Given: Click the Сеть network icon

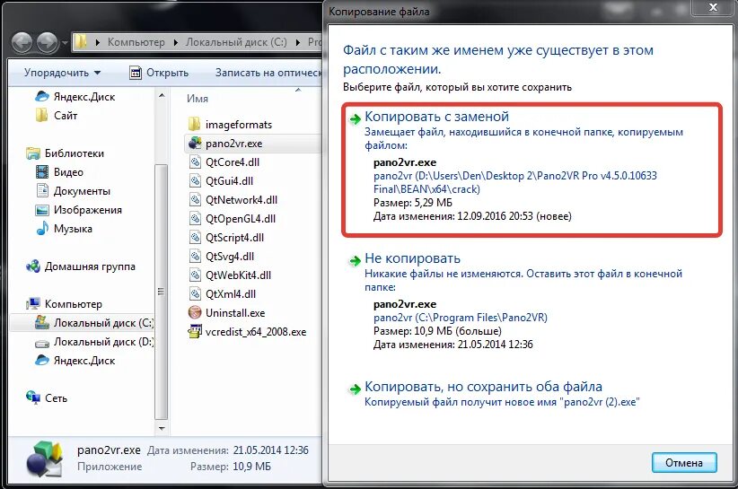Looking at the screenshot, I should point(33,397).
